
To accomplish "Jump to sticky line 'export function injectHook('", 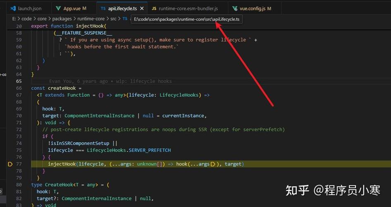I will tap(69, 26).
